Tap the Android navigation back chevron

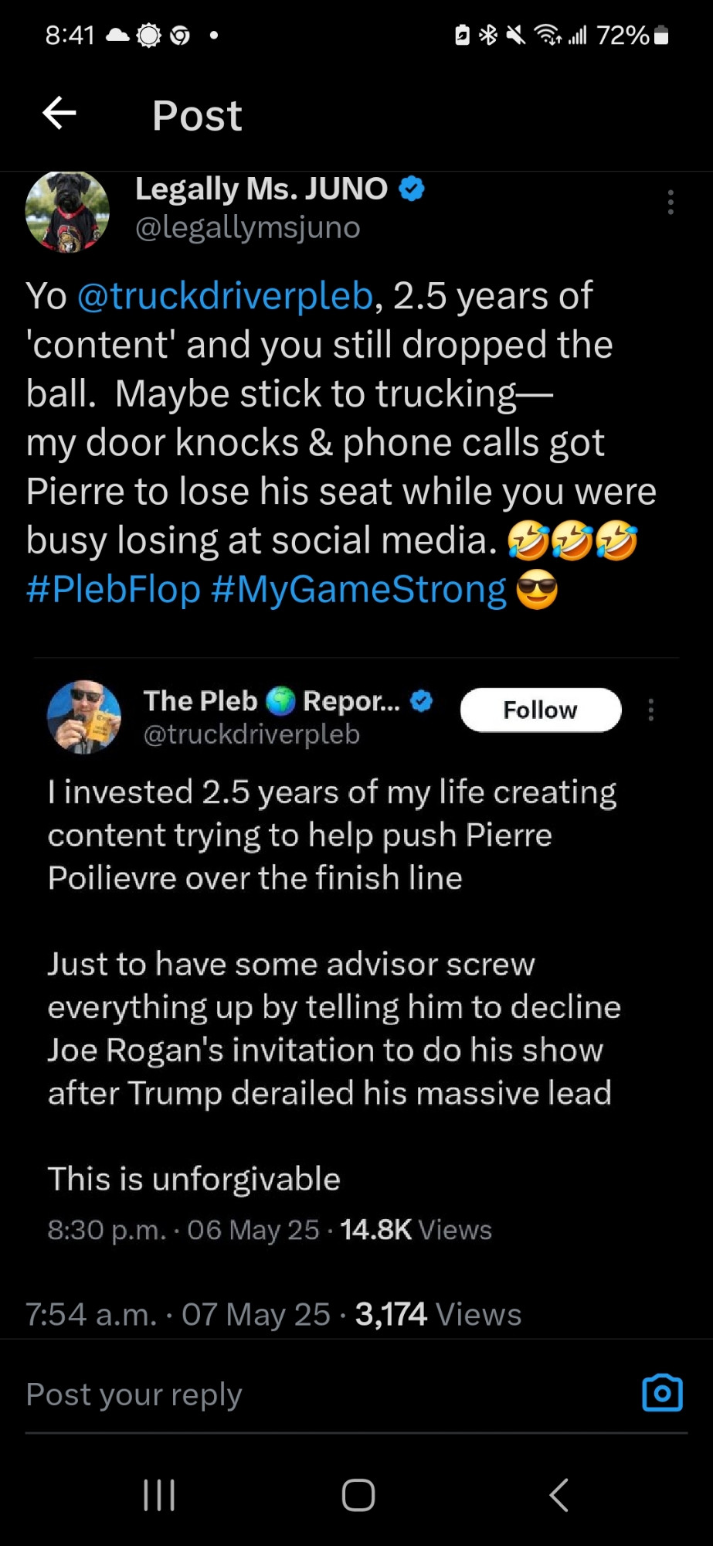pos(559,1495)
